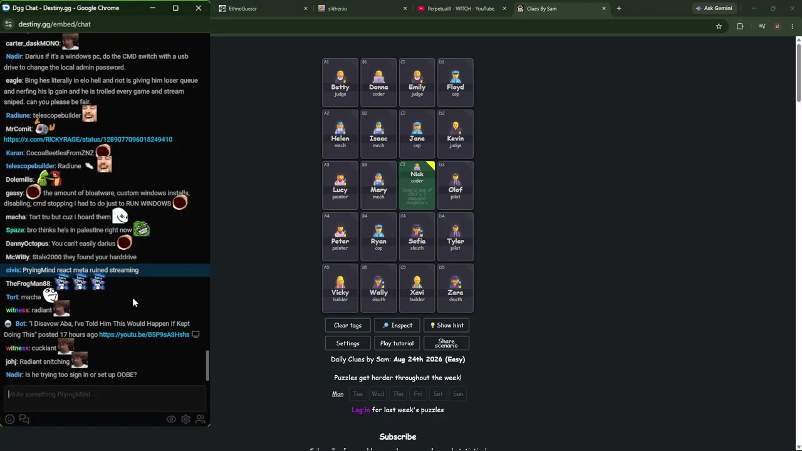Select Floyd the cop card
The height and width of the screenshot is (451, 802).
click(x=456, y=82)
